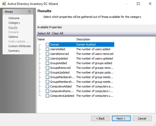Check the UsersAdded checkbox
Viewport: 156px width, 126px height.
pos(47,49)
